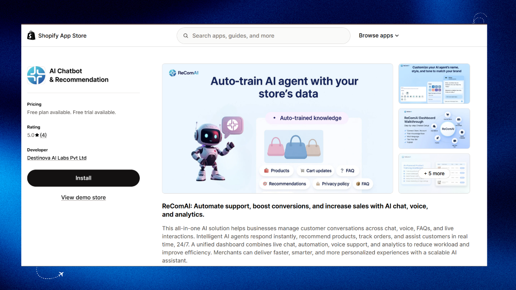This screenshot has width=516, height=290.
Task: Open the main Auto-train AI agent screenshot
Action: [277, 128]
